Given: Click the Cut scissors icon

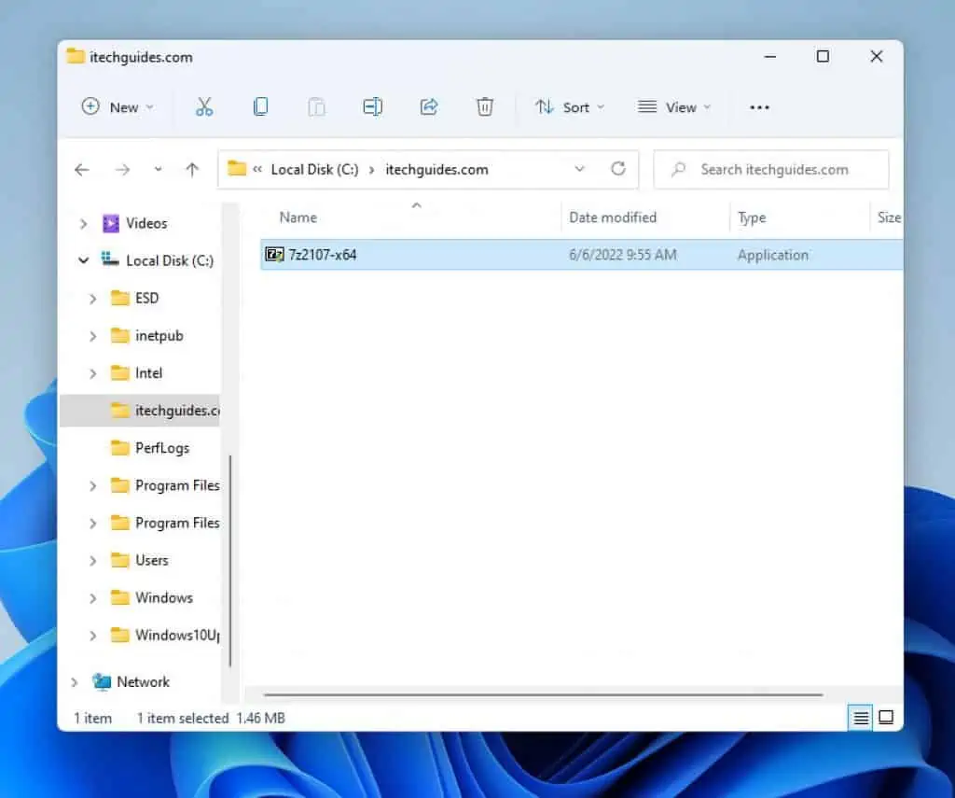Looking at the screenshot, I should (x=204, y=107).
